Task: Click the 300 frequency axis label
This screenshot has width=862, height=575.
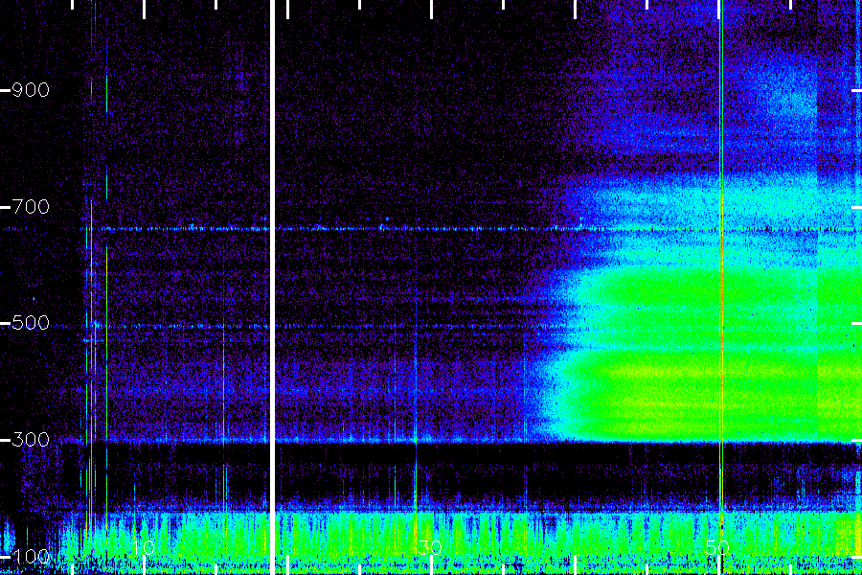Action: point(31,439)
